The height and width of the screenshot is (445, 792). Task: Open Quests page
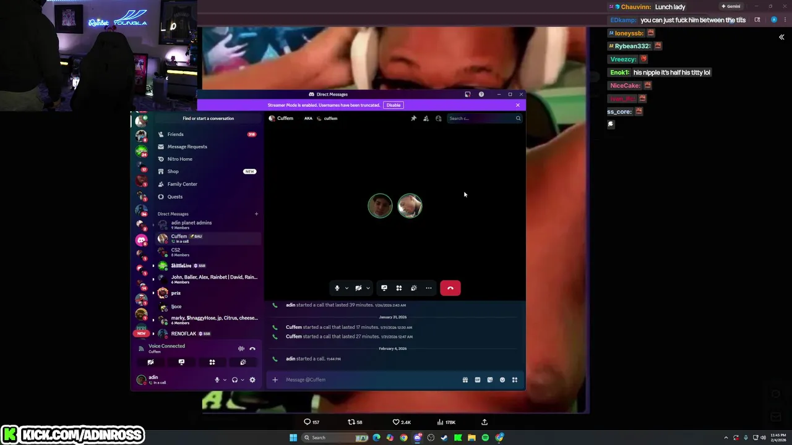[207, 197]
